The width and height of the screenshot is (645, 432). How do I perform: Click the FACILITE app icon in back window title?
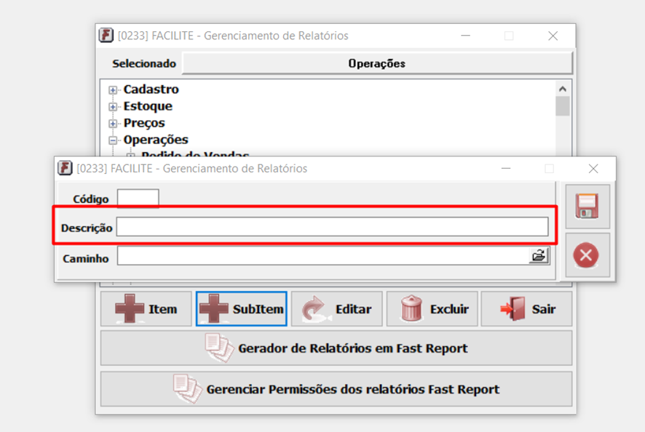click(x=106, y=36)
